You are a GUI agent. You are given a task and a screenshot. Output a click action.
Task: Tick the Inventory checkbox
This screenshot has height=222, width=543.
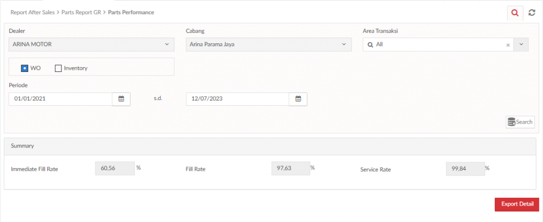click(58, 68)
